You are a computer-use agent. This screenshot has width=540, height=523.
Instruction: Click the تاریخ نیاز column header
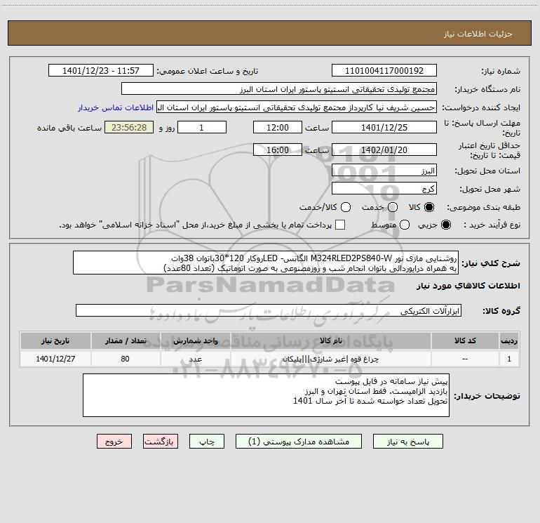(x=55, y=341)
